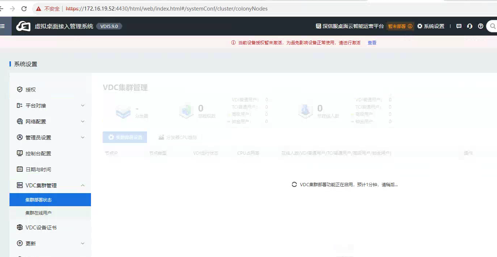Open the message chat icon

459,26
